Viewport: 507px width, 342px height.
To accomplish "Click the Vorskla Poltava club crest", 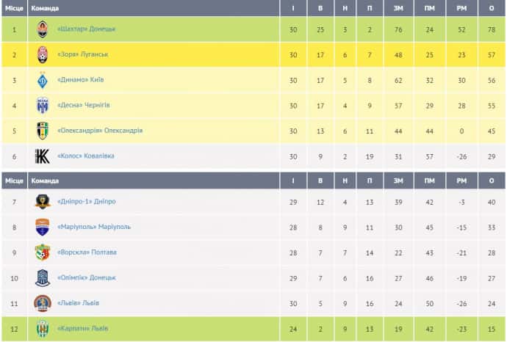I will [x=43, y=252].
